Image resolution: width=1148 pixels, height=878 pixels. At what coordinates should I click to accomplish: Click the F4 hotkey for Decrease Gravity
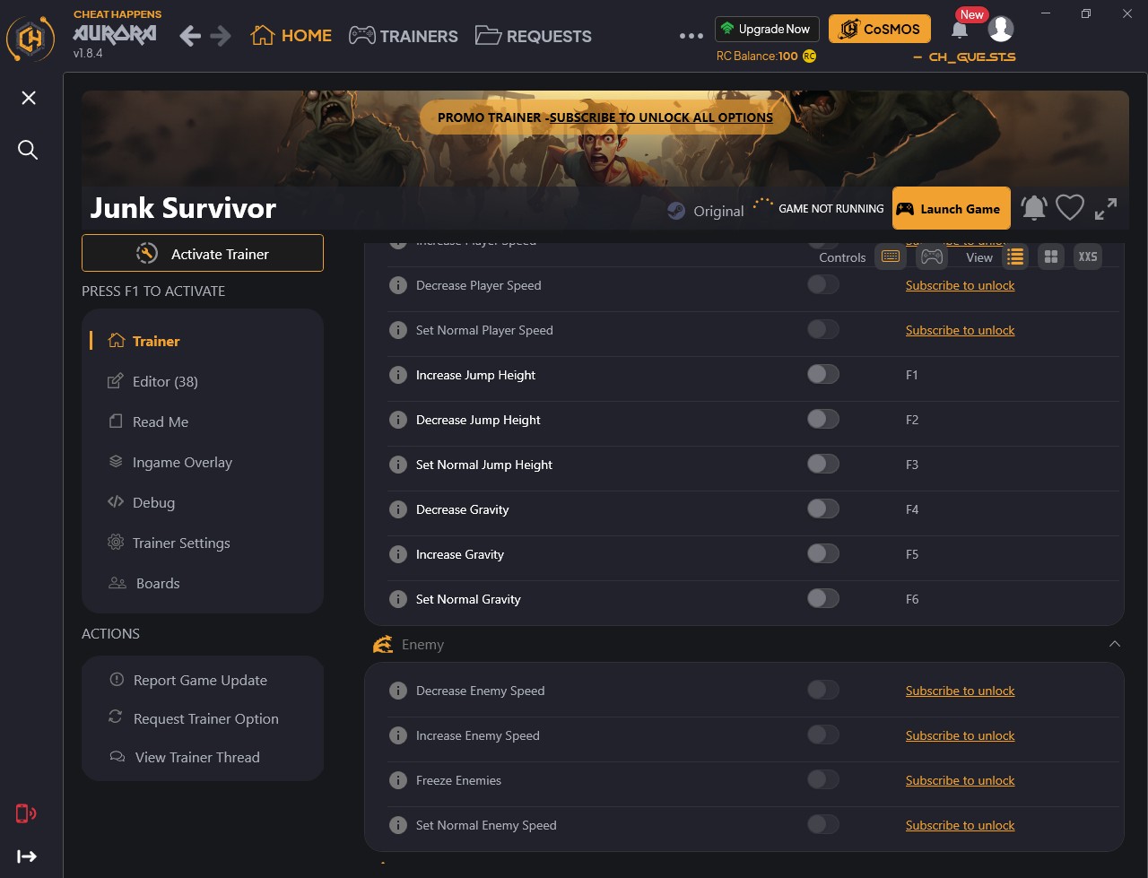click(x=912, y=509)
